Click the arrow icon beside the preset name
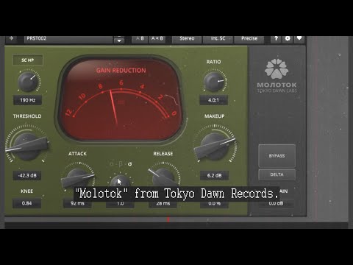Screen dimensions: 353x265 tap(11, 38)
